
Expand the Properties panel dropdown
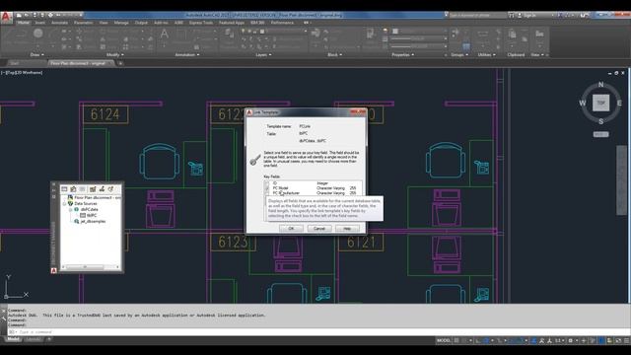pyautogui.click(x=403, y=55)
